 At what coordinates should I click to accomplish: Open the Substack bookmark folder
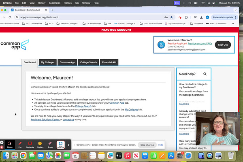tap(197, 23)
